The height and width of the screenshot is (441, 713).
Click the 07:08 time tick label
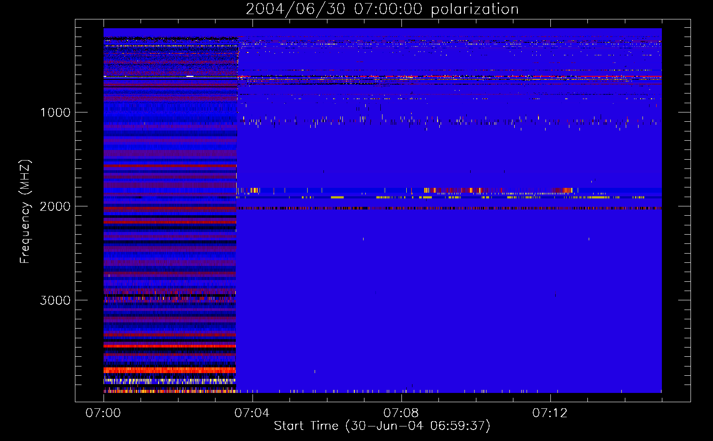401,413
